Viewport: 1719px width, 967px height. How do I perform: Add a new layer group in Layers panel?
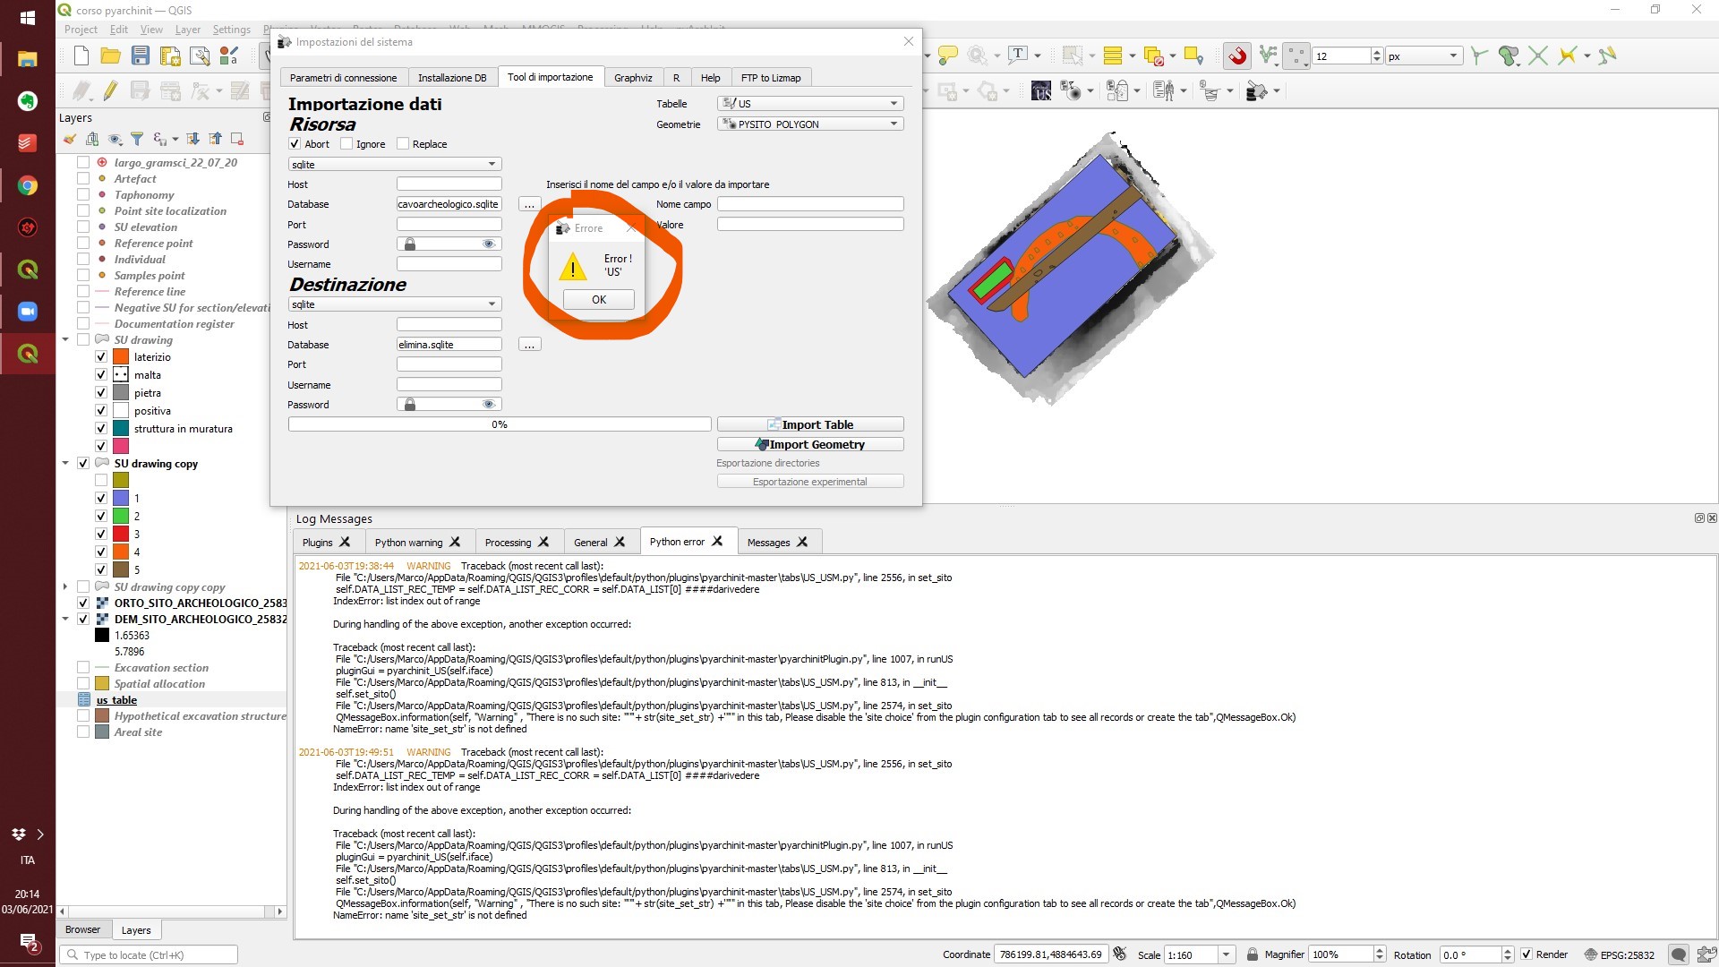(x=93, y=139)
